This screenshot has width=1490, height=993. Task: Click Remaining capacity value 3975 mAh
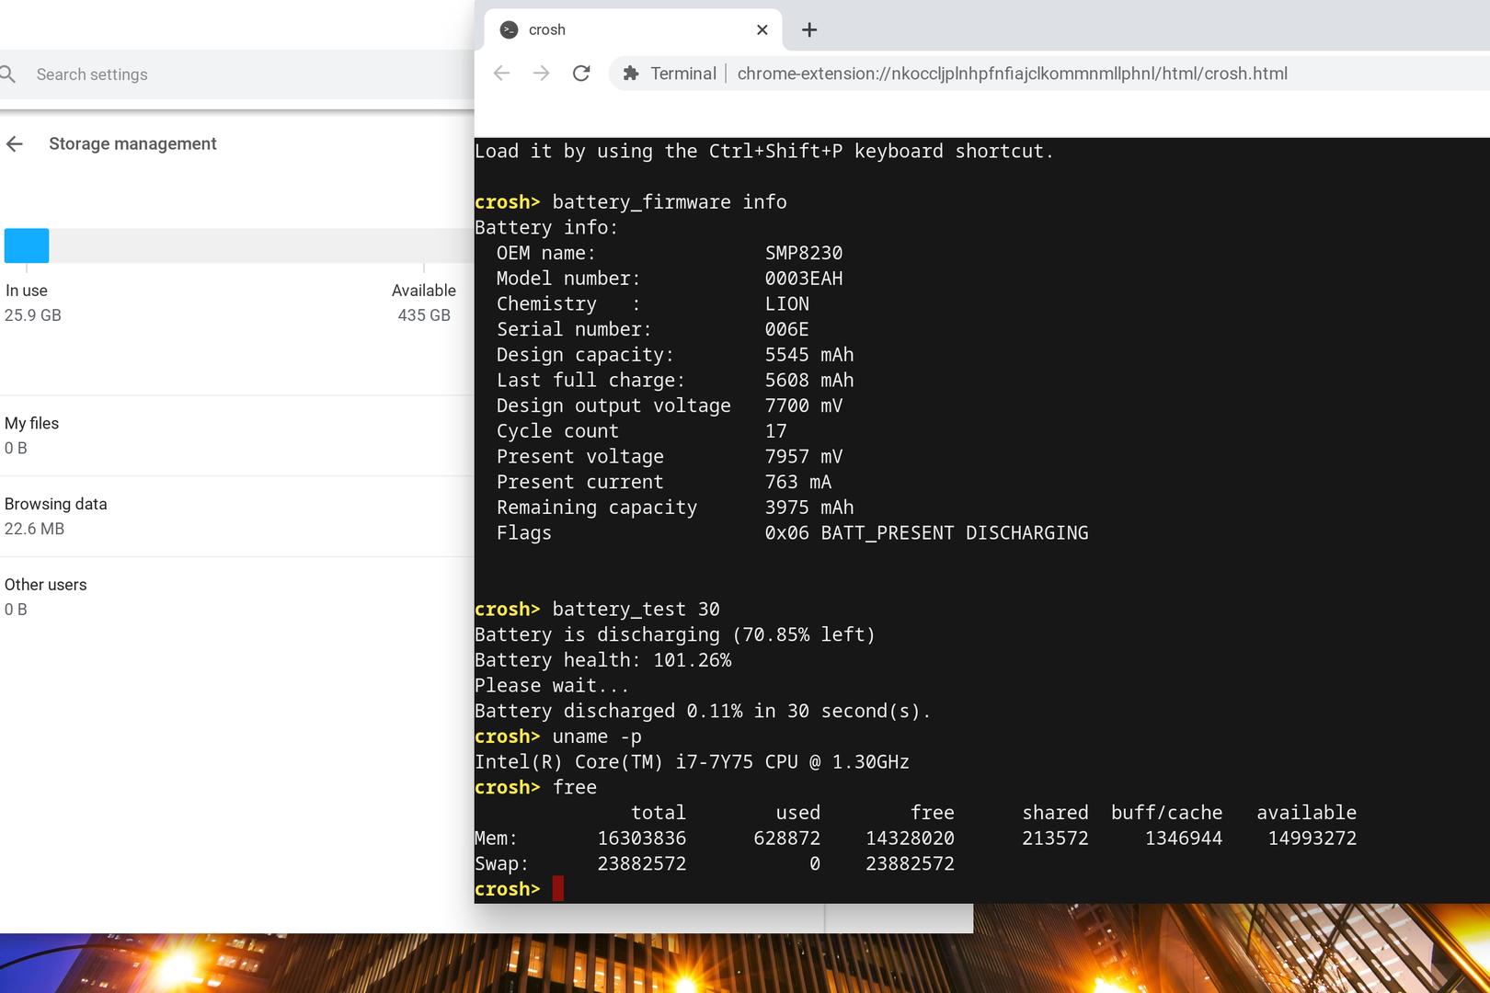point(809,508)
